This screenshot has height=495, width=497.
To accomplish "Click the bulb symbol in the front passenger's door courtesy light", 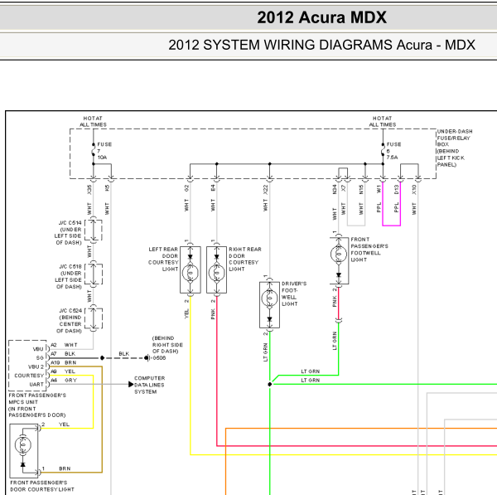I will (23, 445).
